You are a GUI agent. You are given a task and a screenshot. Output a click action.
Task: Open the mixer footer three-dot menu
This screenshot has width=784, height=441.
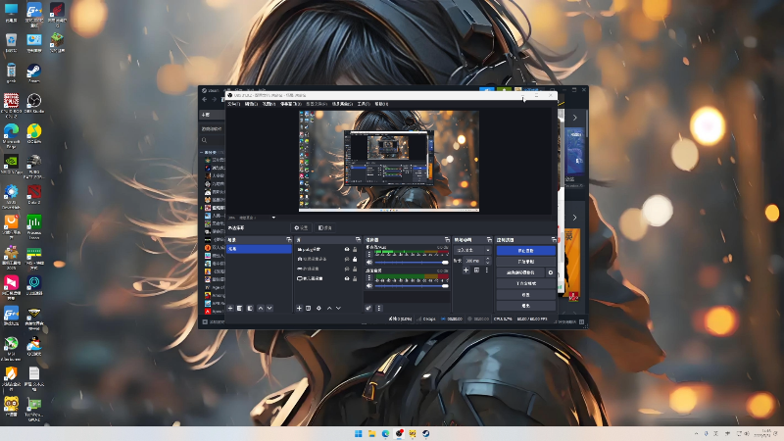click(378, 308)
